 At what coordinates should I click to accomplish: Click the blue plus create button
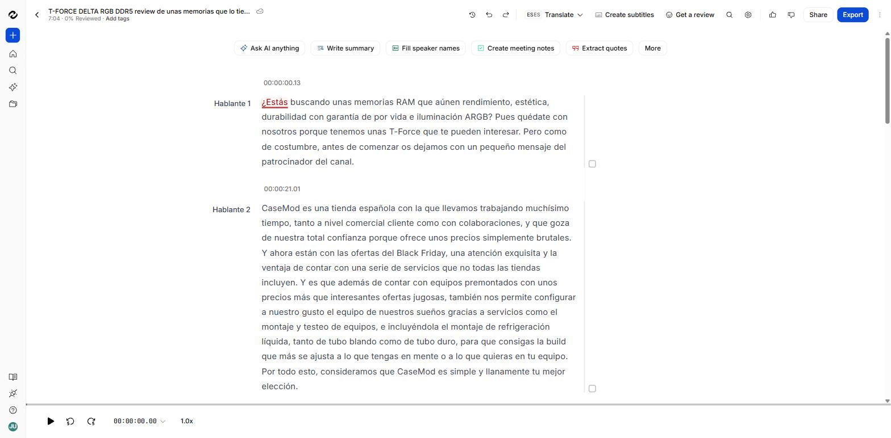point(13,35)
